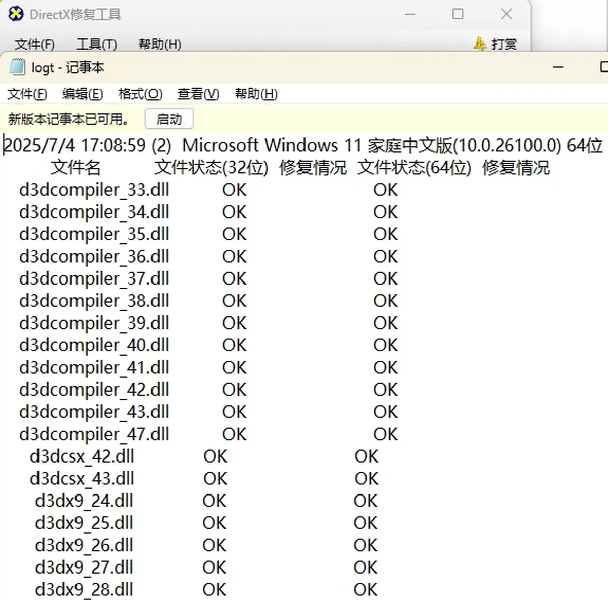Open Notepad 查看(V) menu
The width and height of the screenshot is (608, 601).
tap(198, 94)
